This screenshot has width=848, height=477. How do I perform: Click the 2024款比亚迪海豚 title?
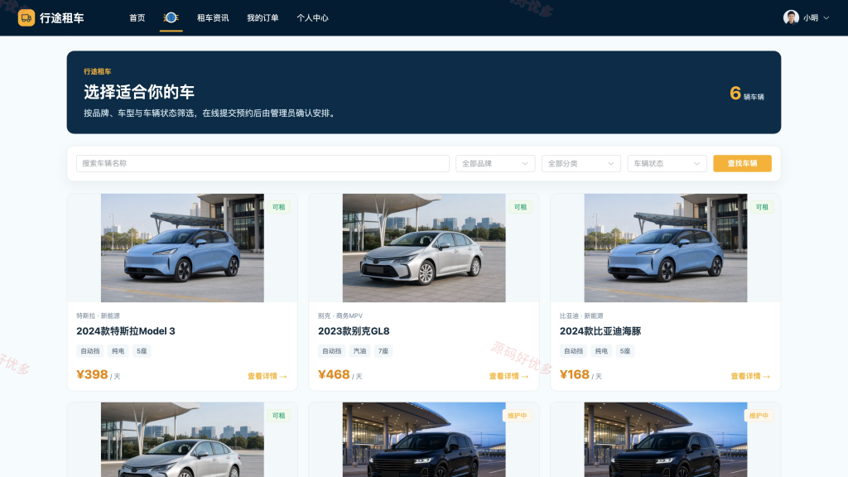[x=600, y=331]
